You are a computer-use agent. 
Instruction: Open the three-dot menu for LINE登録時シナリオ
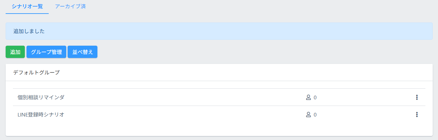point(417,115)
